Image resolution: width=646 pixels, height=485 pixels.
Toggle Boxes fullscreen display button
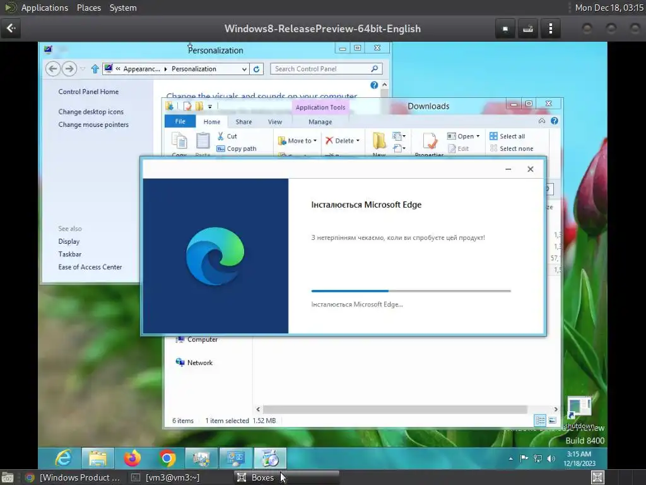point(505,28)
